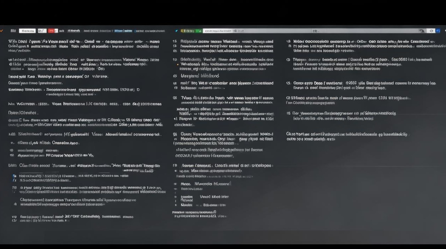The image size is (446, 249).
Task: Click the blue checkmark icon in right toolbar
Action: click(x=177, y=31)
